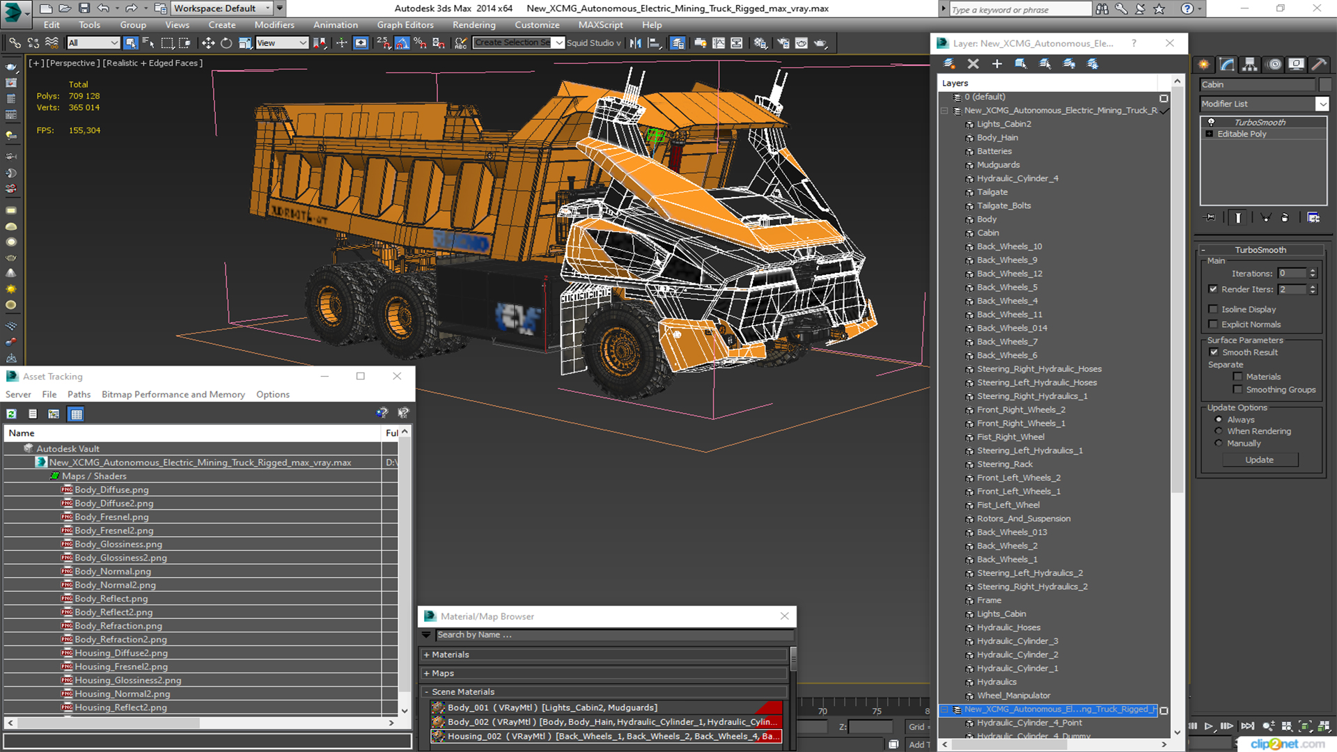Viewport: 1337px width, 752px height.
Task: Toggle the Percent Snap icon
Action: pyautogui.click(x=420, y=43)
